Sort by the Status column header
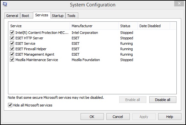This screenshot has height=125, width=186. pos(128,26)
